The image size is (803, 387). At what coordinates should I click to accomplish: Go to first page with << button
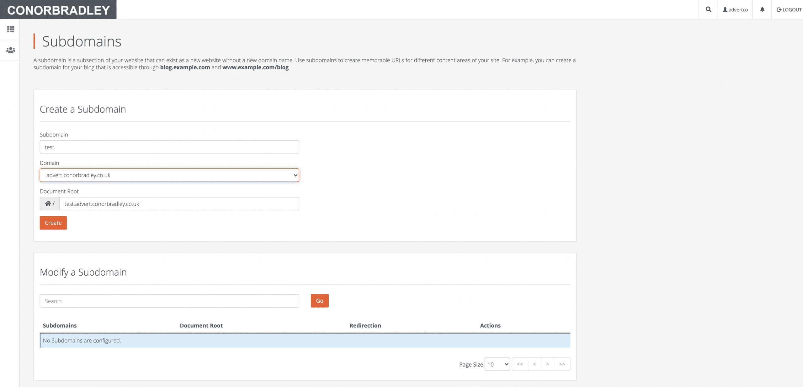pos(520,364)
